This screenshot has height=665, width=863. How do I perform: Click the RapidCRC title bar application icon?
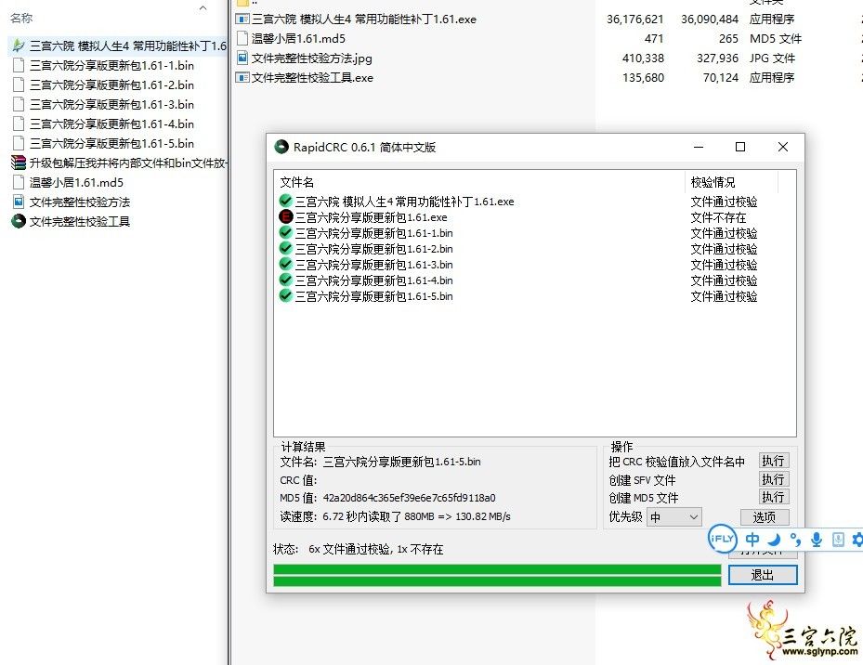click(x=281, y=147)
